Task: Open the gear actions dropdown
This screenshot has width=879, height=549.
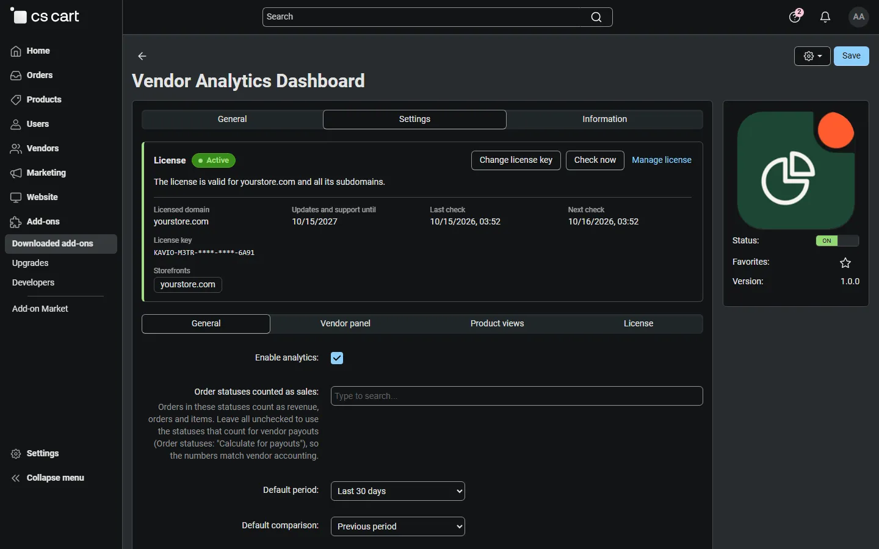Action: pyautogui.click(x=812, y=56)
